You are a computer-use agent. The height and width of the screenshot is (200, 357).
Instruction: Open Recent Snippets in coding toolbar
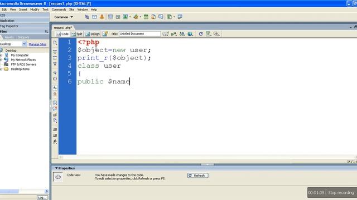click(55, 121)
